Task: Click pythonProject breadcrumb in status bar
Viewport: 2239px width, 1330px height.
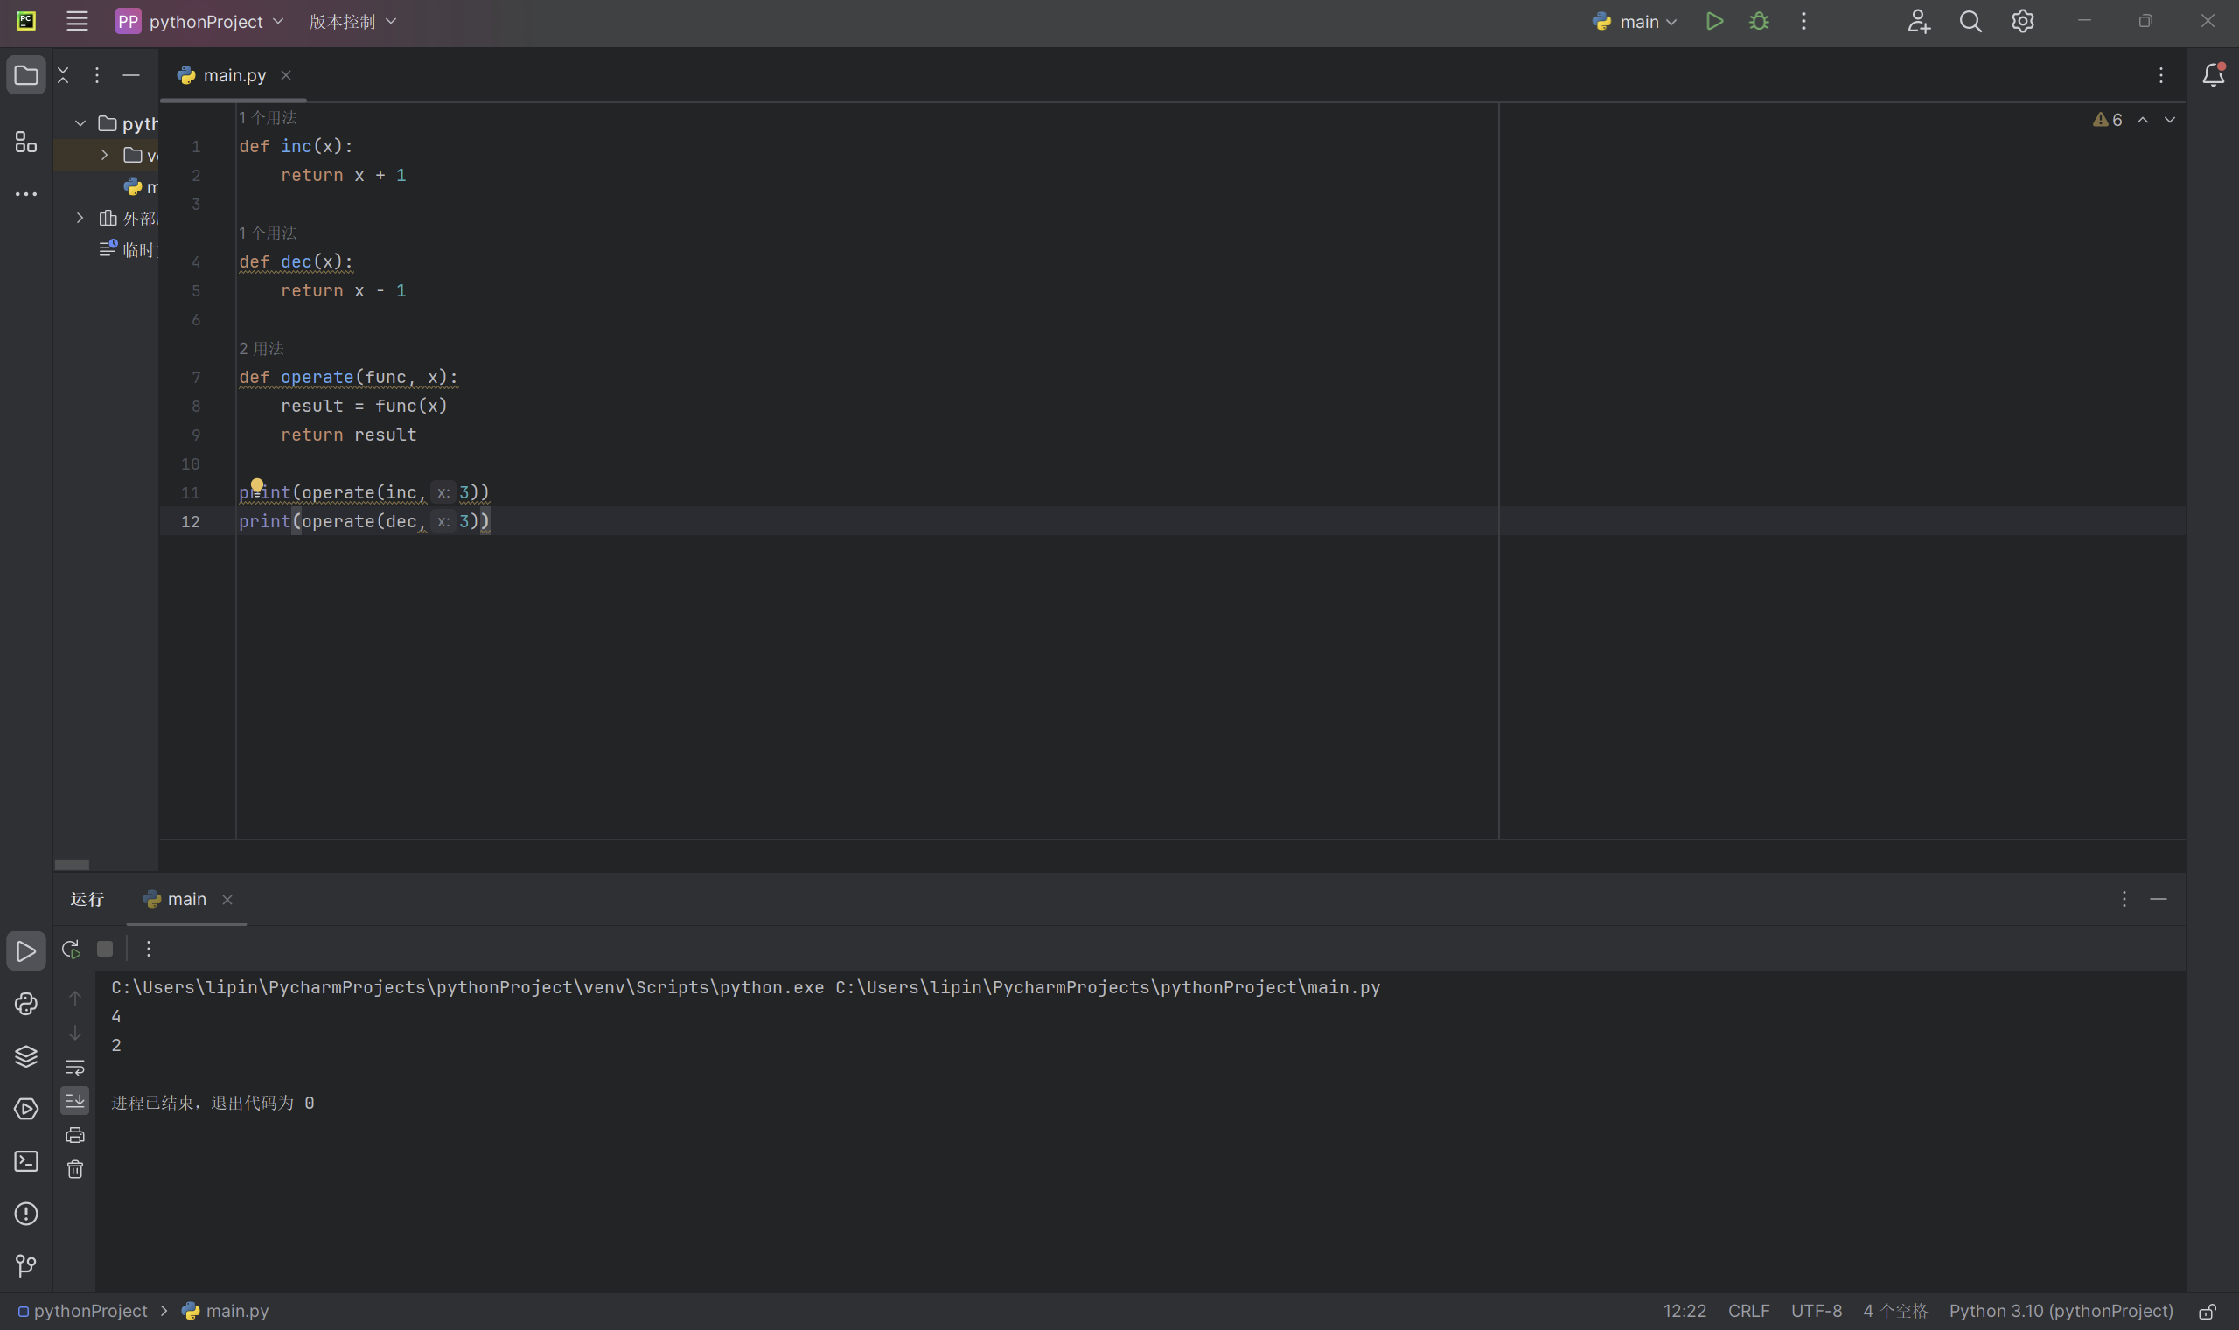Action: point(82,1311)
